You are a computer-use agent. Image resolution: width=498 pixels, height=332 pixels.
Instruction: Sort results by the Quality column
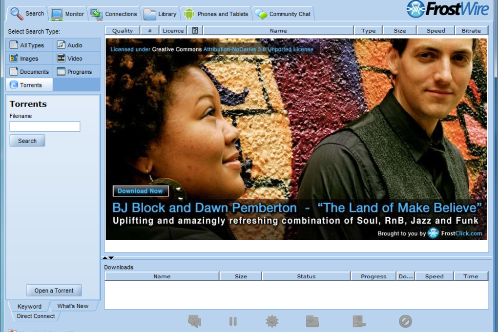pyautogui.click(x=122, y=30)
